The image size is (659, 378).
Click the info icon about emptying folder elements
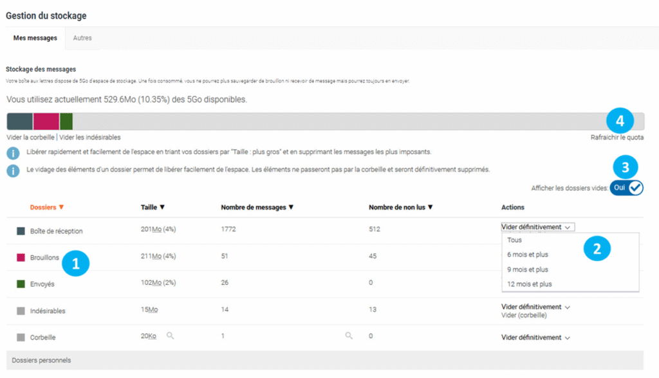13,170
